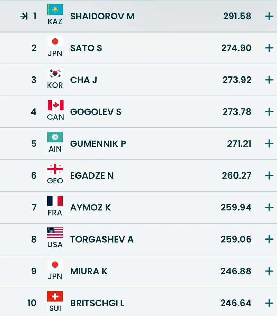
Task: Click the 274.90 total score
Action: (x=236, y=48)
